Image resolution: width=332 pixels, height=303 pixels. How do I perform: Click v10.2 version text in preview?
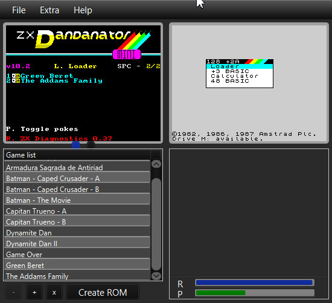point(18,66)
